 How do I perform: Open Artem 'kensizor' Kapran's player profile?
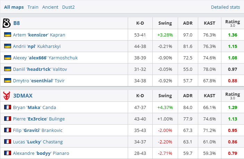click(x=39, y=35)
